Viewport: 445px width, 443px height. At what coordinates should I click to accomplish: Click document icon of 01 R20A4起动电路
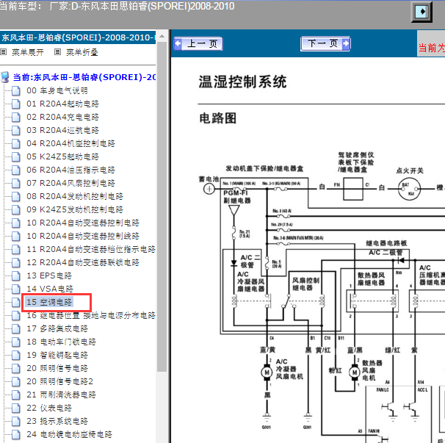point(16,104)
